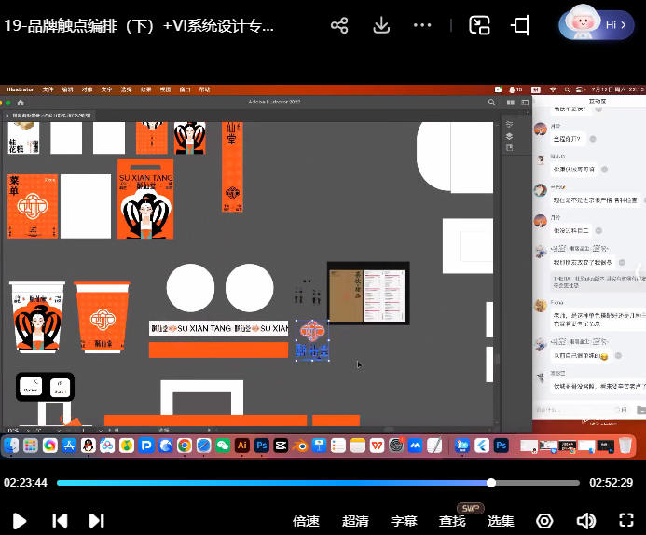Skip to the next video
Viewport: 646px width, 535px height.
coord(96,521)
